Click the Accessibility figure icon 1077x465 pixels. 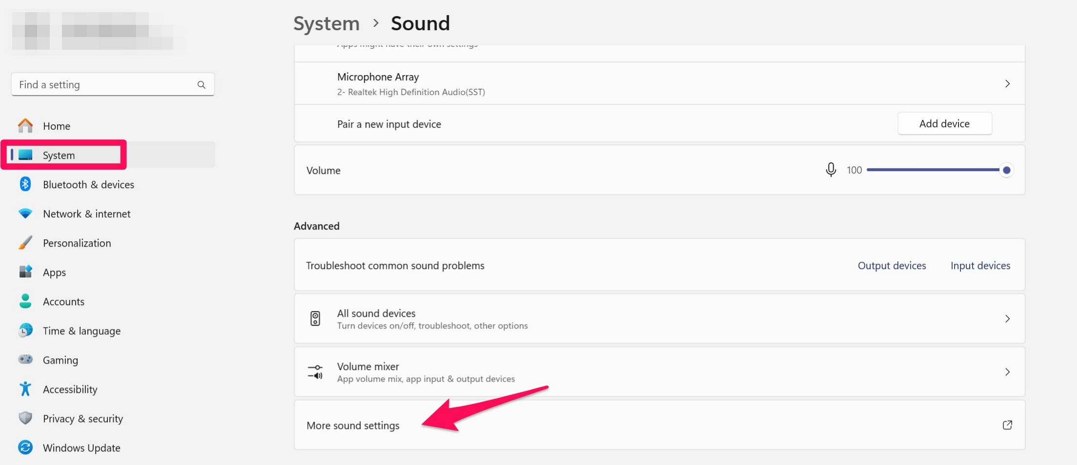[25, 389]
